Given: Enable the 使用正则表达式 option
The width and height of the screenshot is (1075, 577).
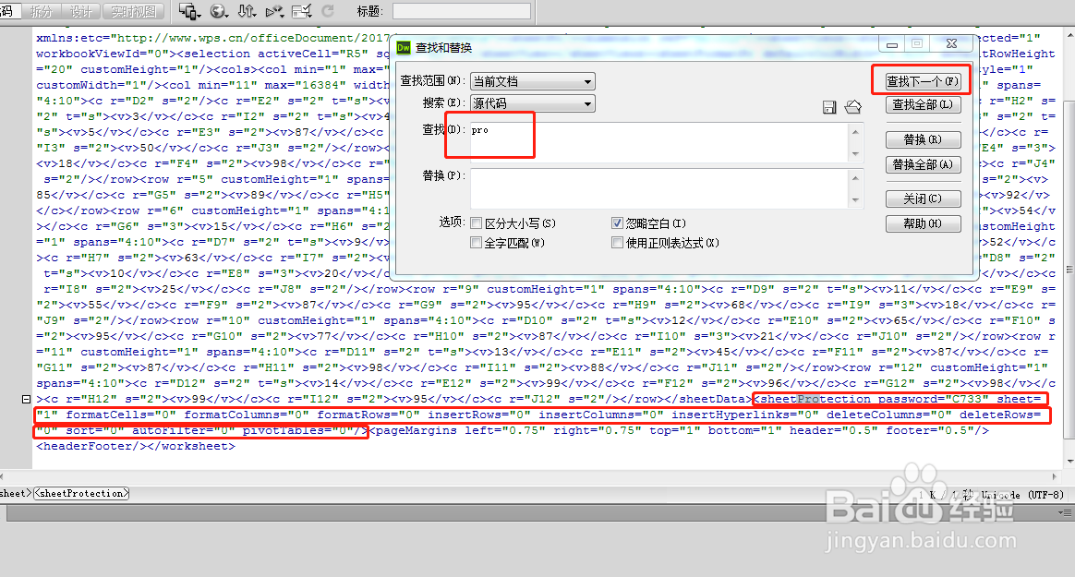Looking at the screenshot, I should [617, 242].
